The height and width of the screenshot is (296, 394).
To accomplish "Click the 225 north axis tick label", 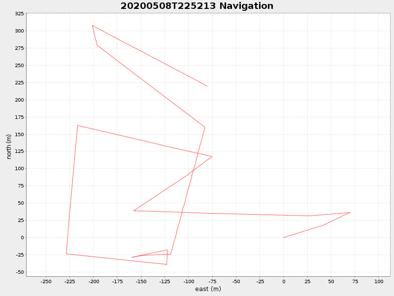I will (x=19, y=82).
